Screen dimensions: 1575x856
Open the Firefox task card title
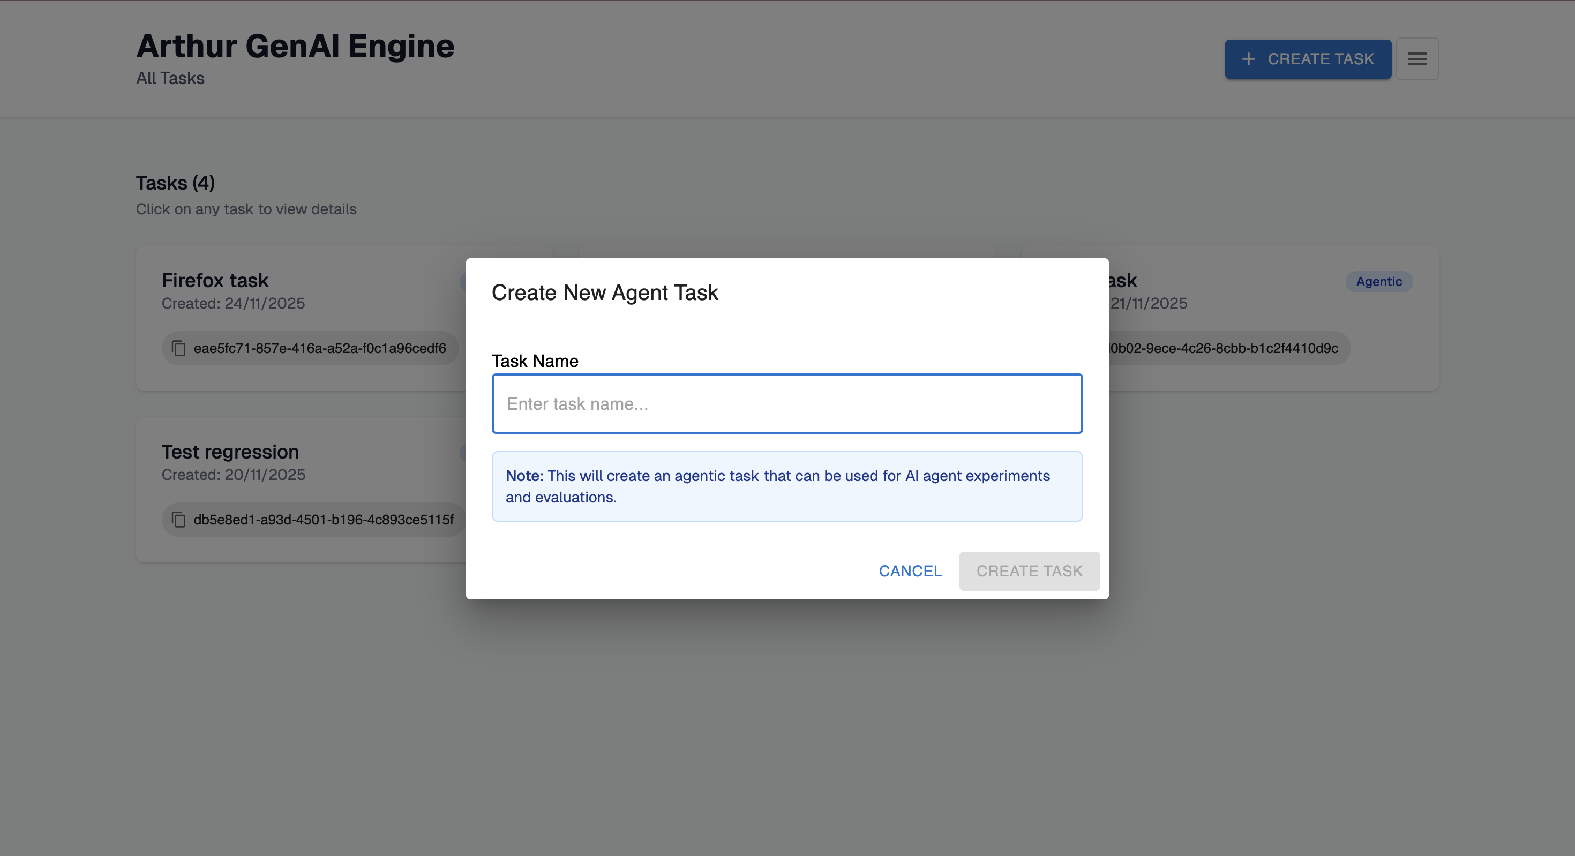coord(215,280)
